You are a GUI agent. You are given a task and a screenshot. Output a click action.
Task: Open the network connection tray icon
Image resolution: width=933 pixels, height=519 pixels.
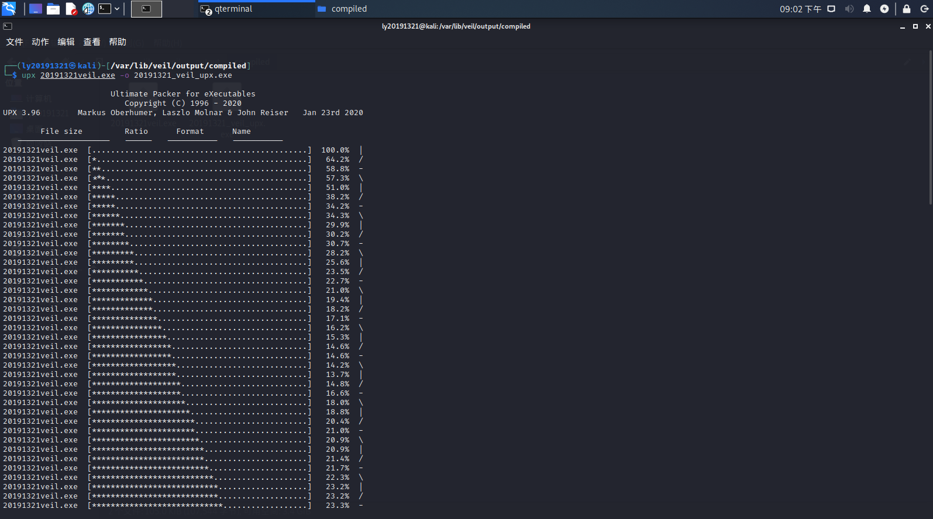click(831, 9)
